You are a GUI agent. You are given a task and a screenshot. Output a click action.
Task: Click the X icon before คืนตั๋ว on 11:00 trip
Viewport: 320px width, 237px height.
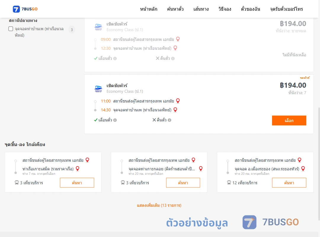tap(154, 120)
